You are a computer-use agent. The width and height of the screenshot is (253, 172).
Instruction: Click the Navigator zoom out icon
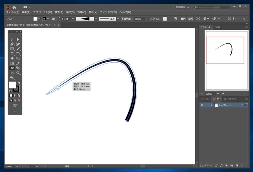coord(202,94)
